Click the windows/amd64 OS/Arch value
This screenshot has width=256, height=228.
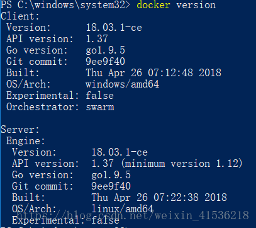pos(123,84)
